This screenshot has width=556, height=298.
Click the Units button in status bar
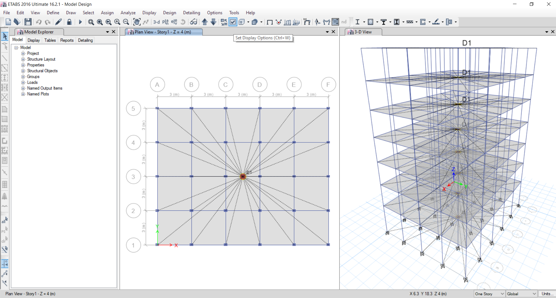[547, 294]
